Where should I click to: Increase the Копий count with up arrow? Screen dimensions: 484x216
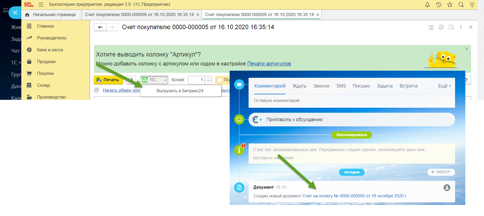pos(208,78)
